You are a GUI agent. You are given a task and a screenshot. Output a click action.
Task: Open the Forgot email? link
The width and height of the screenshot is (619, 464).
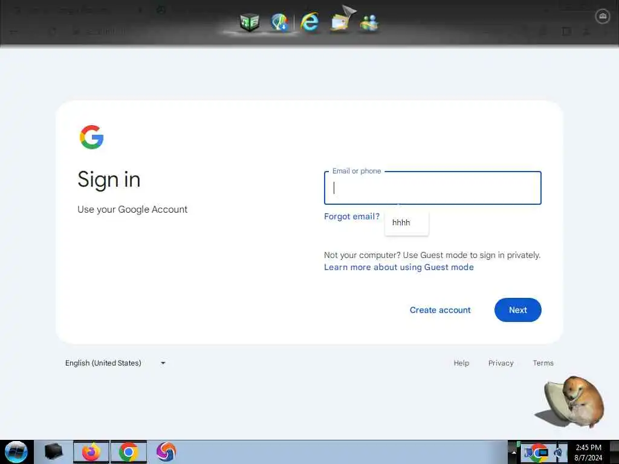(351, 216)
